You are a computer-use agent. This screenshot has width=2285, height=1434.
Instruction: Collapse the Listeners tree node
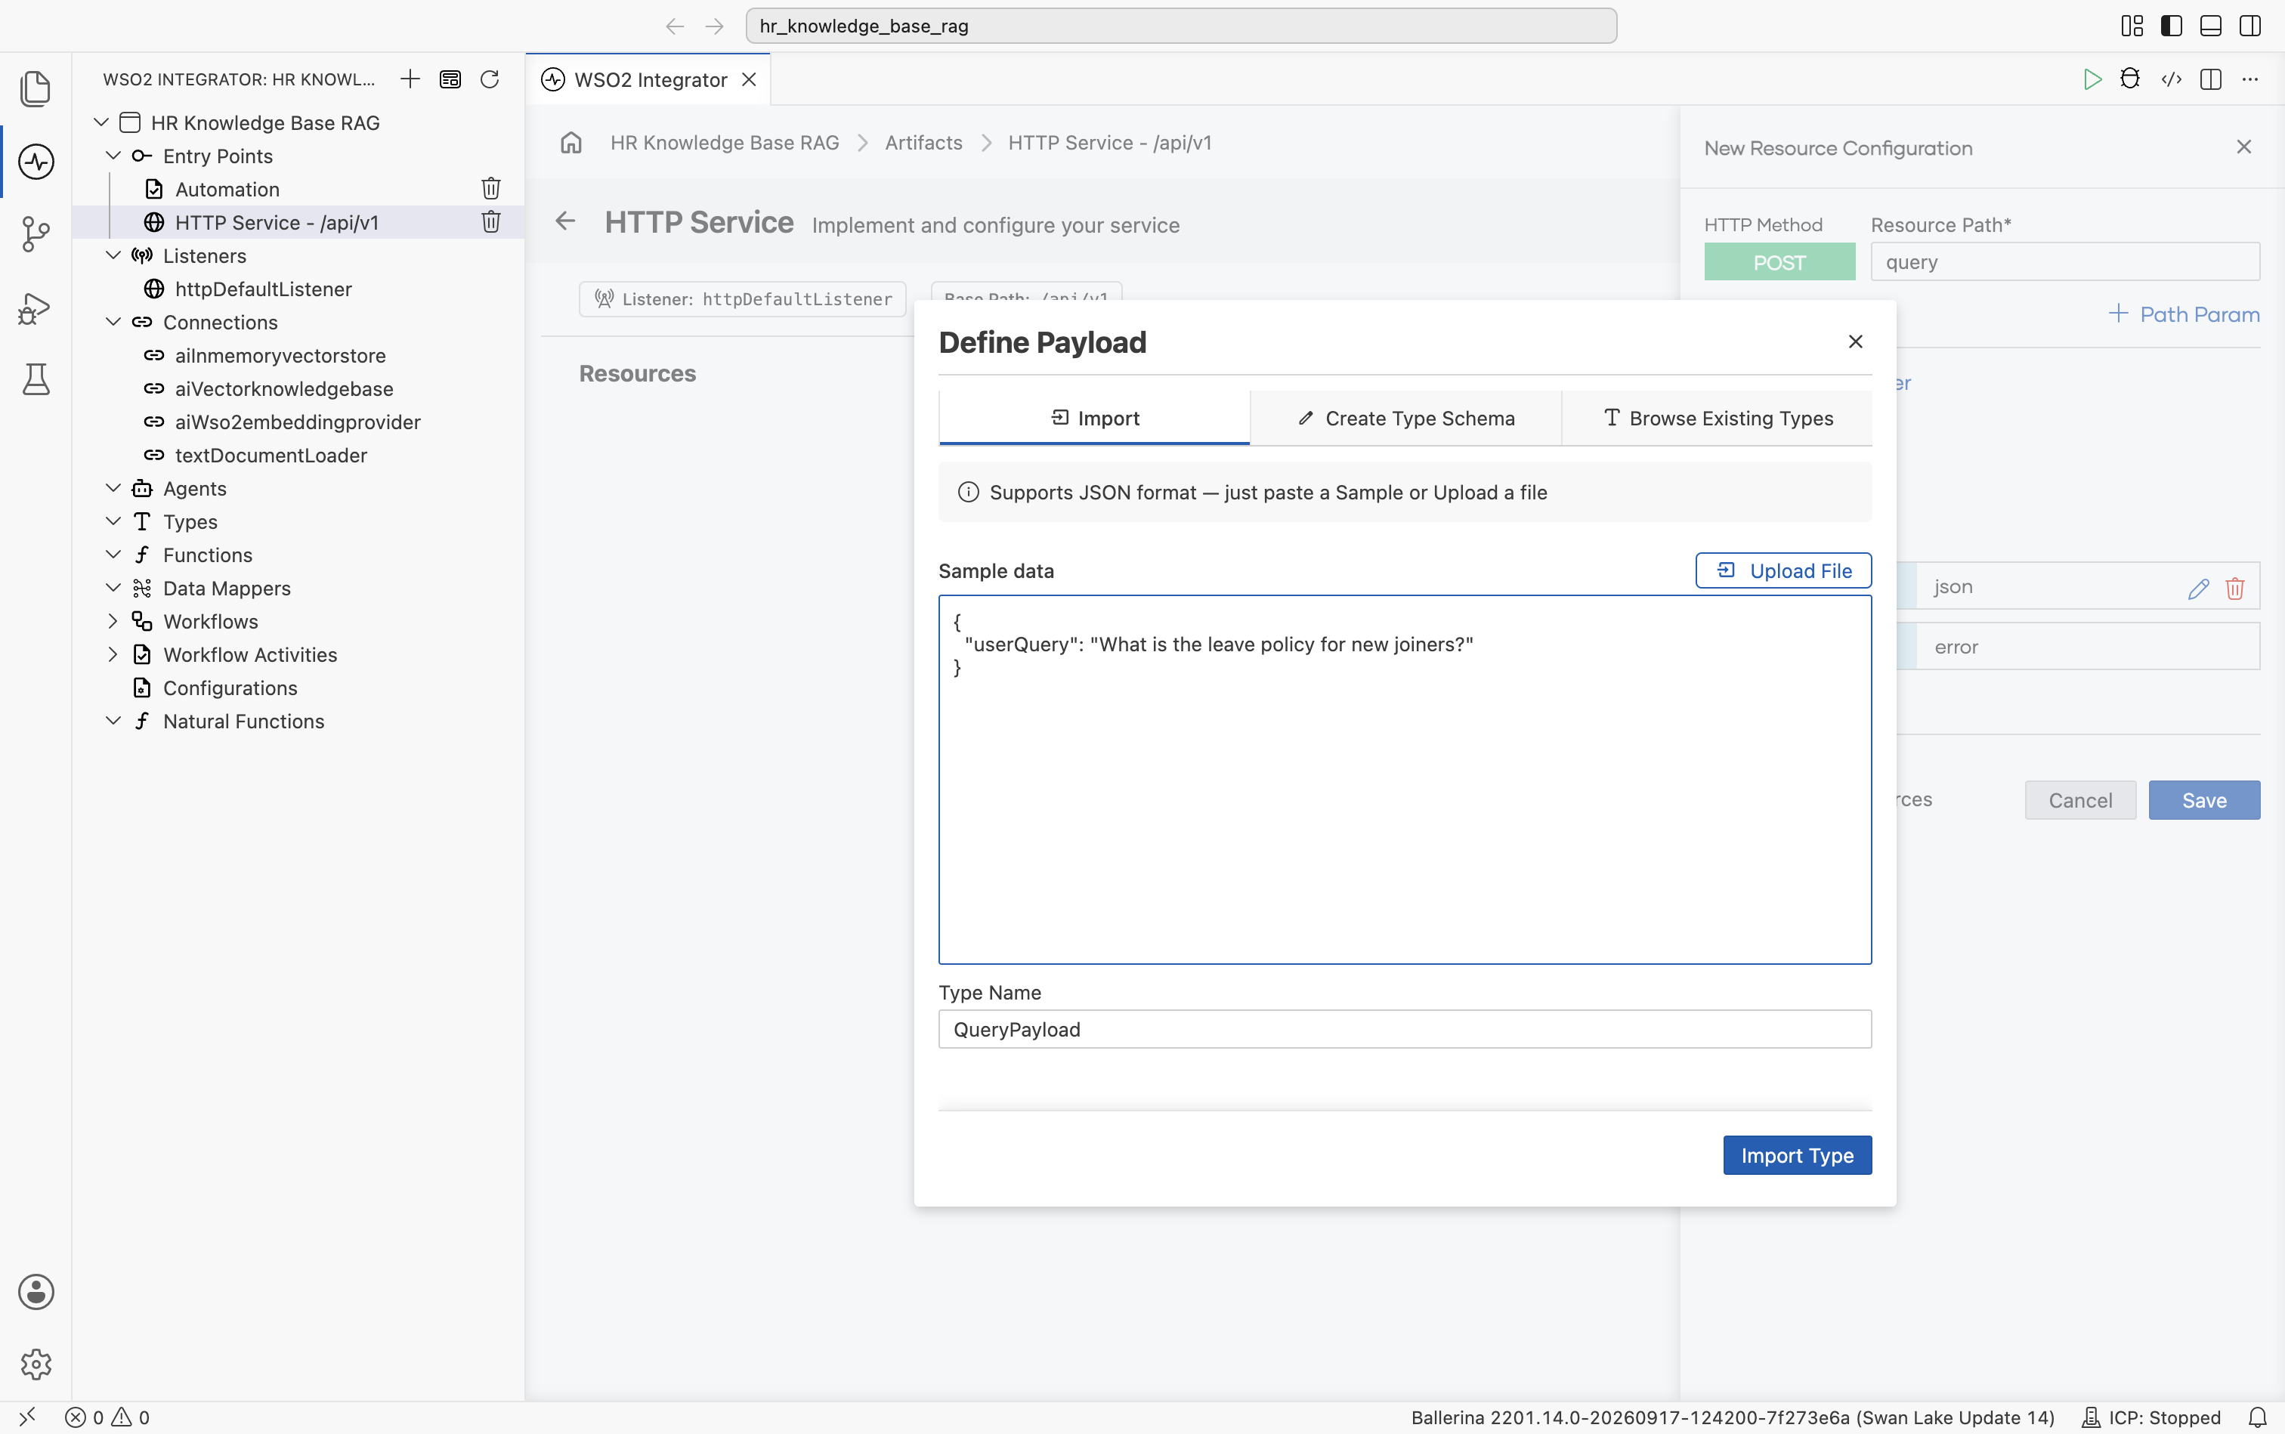pyautogui.click(x=113, y=255)
